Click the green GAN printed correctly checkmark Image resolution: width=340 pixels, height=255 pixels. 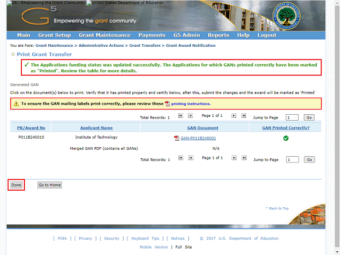(286, 138)
